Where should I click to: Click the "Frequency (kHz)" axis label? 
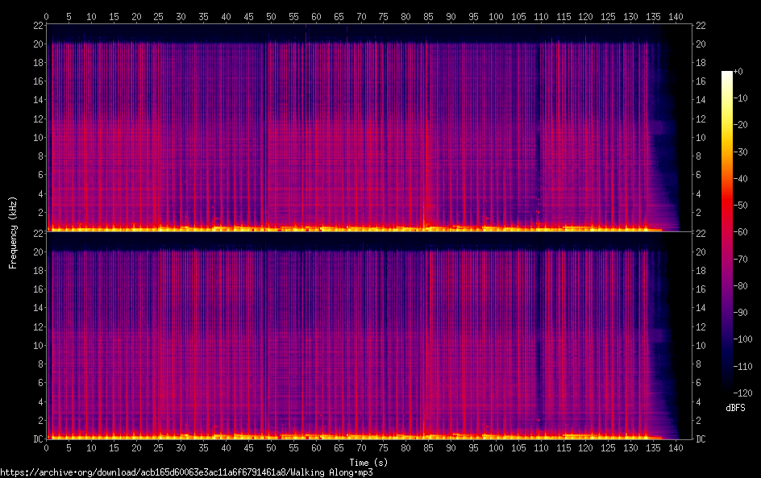click(13, 232)
